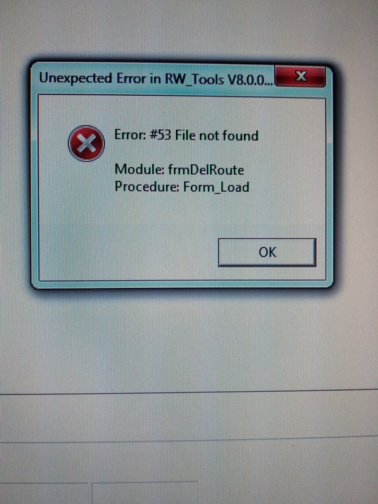This screenshot has height=504, width=378.
Task: Click the Unexpected Error title bar
Action: click(x=154, y=79)
